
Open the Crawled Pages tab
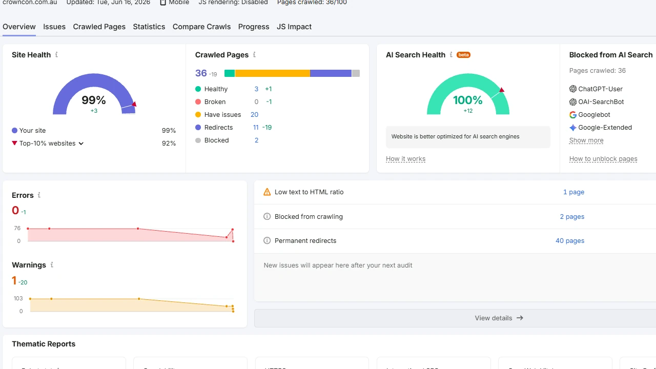99,27
